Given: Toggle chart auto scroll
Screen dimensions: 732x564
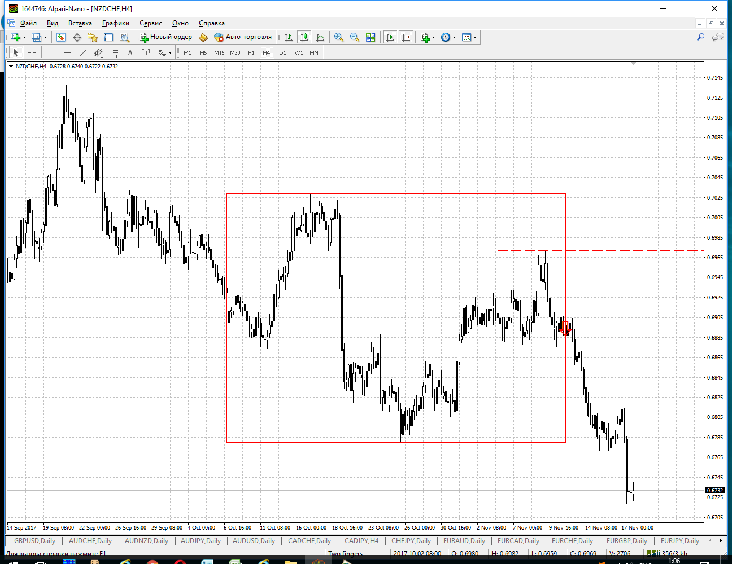Looking at the screenshot, I should pos(390,37).
